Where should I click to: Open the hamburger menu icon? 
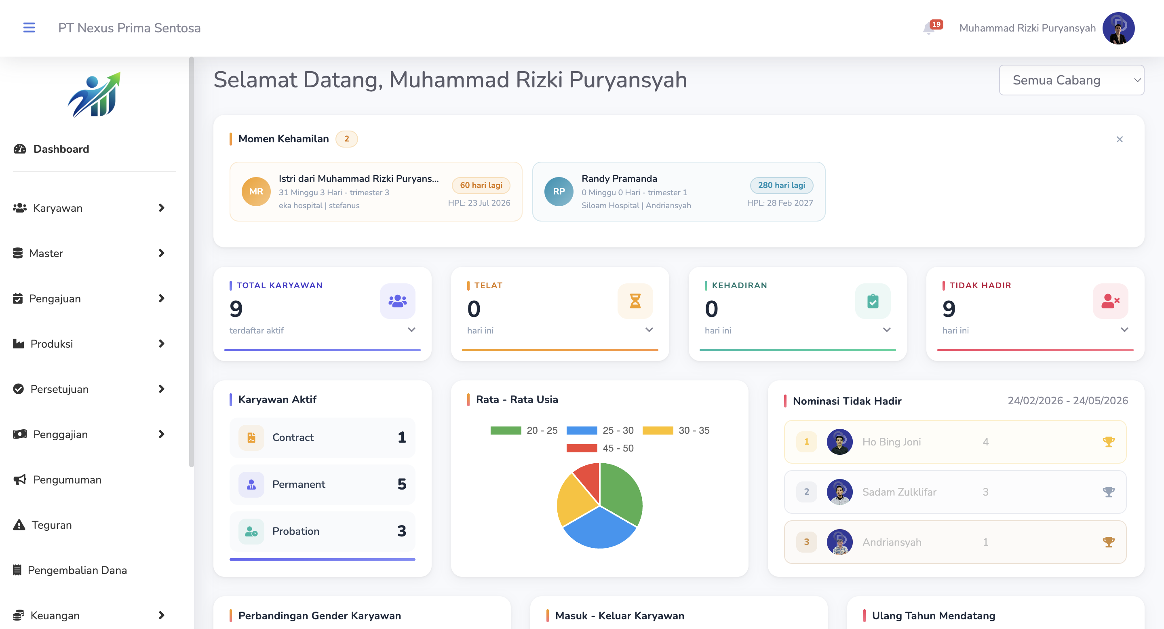tap(29, 27)
